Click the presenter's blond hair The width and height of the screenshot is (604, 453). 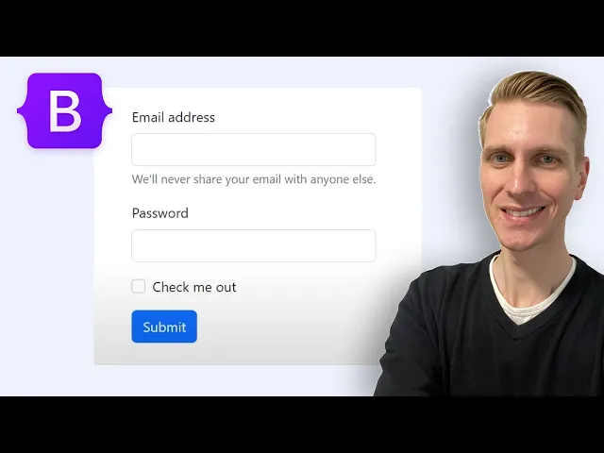[539, 92]
